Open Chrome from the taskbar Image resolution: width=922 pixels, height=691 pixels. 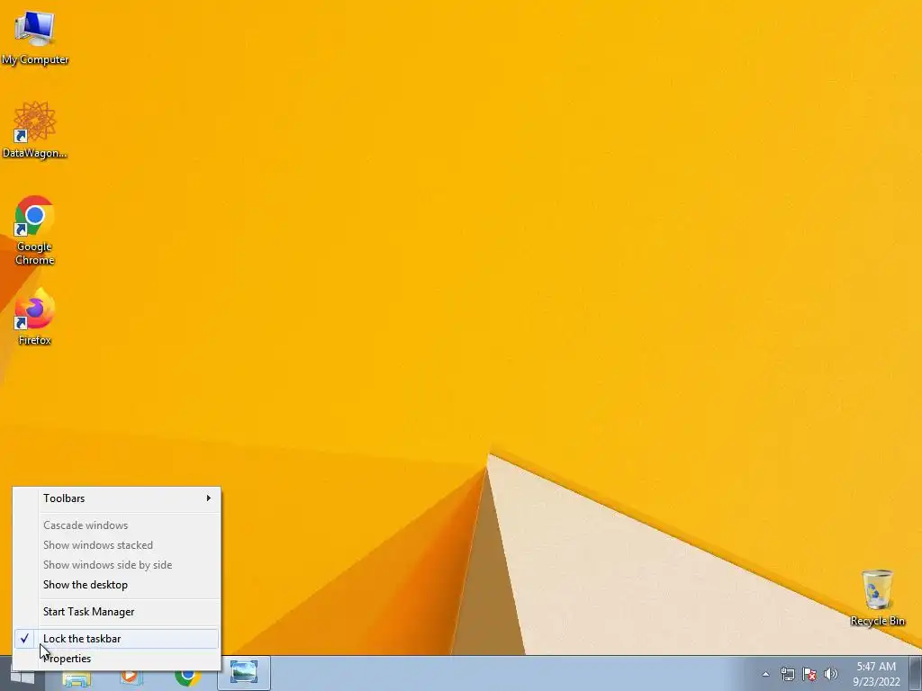[187, 678]
